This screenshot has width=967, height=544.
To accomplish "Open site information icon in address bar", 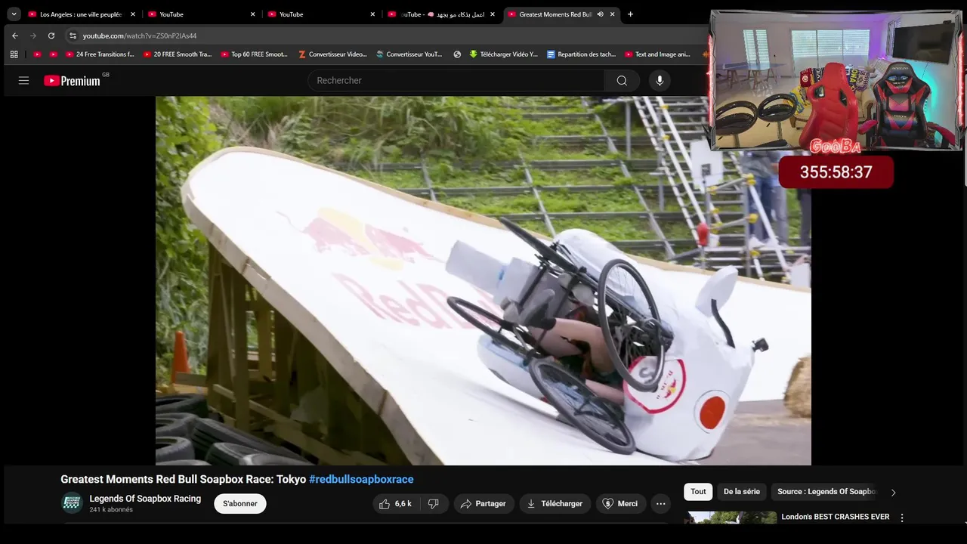I will pyautogui.click(x=73, y=36).
